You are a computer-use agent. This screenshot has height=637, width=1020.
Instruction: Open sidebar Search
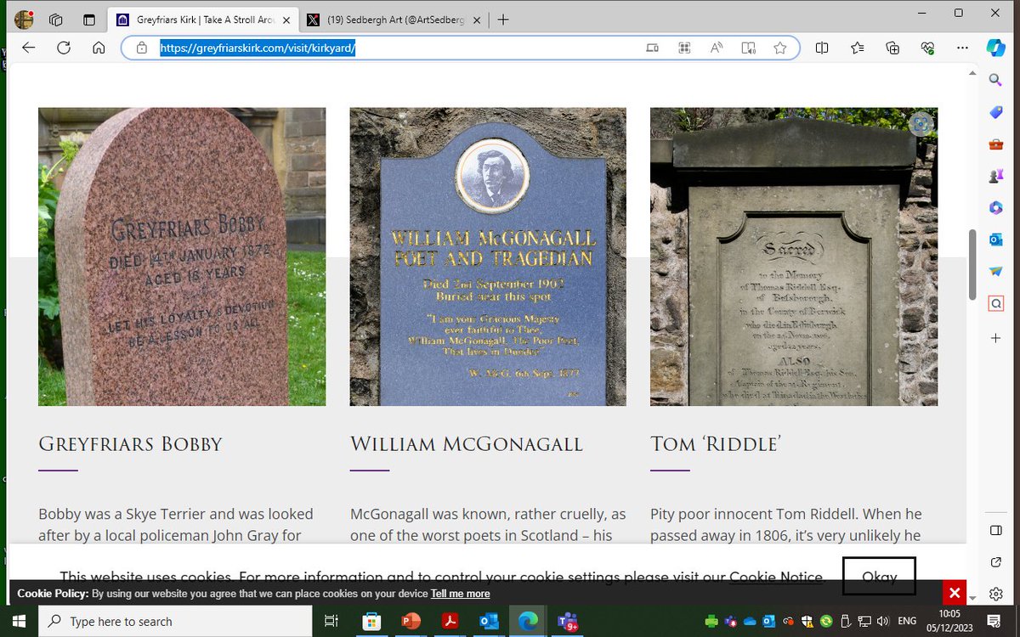click(996, 80)
